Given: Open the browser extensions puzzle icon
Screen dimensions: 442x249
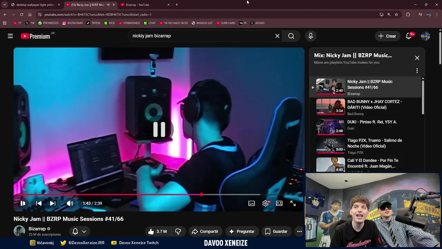Looking at the screenshot, I should 408,15.
